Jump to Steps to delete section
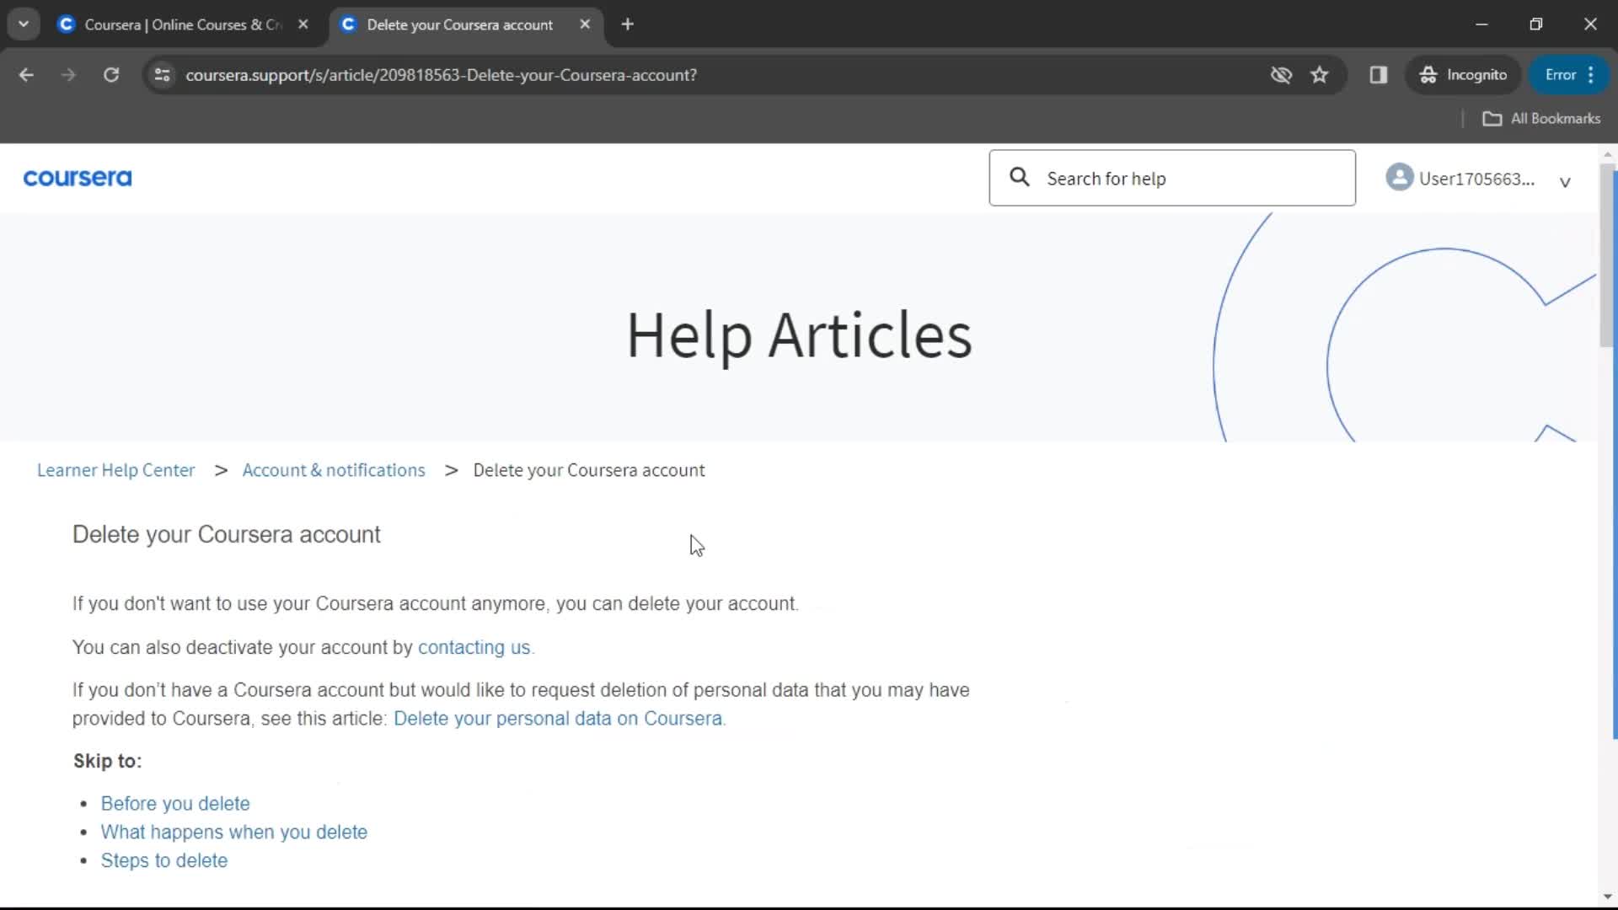The image size is (1618, 910). coord(164,861)
